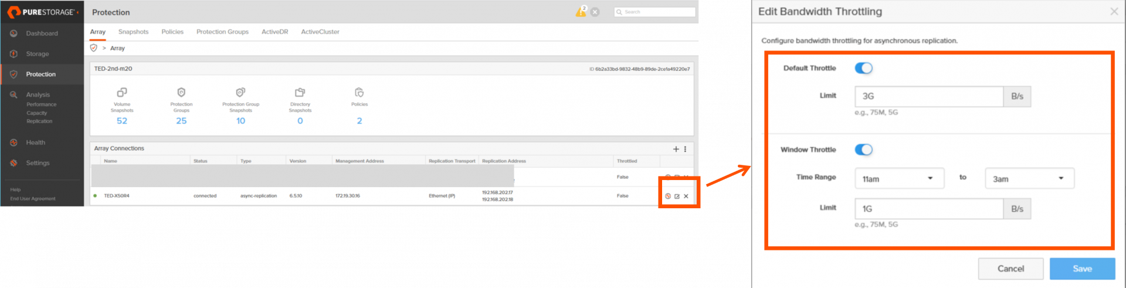Remove TED-X50R4 connection with X icon
Screen dimensions: 1126x288
coord(686,196)
